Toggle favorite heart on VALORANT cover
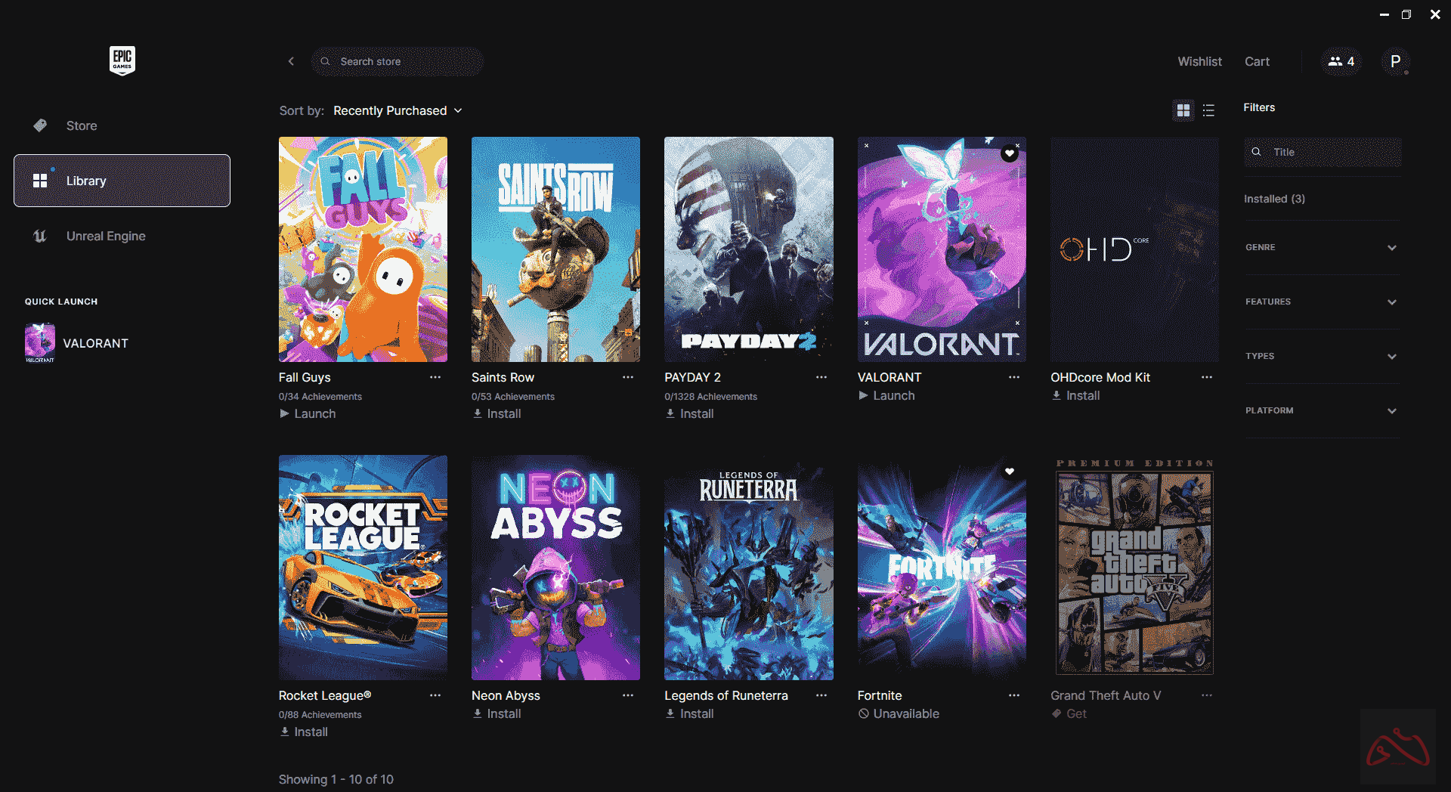 coord(1009,153)
